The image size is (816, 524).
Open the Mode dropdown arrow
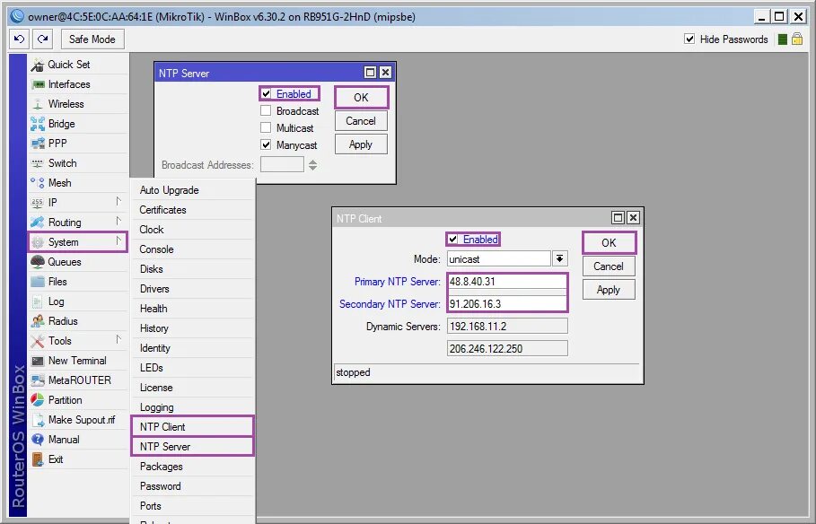[x=559, y=258]
